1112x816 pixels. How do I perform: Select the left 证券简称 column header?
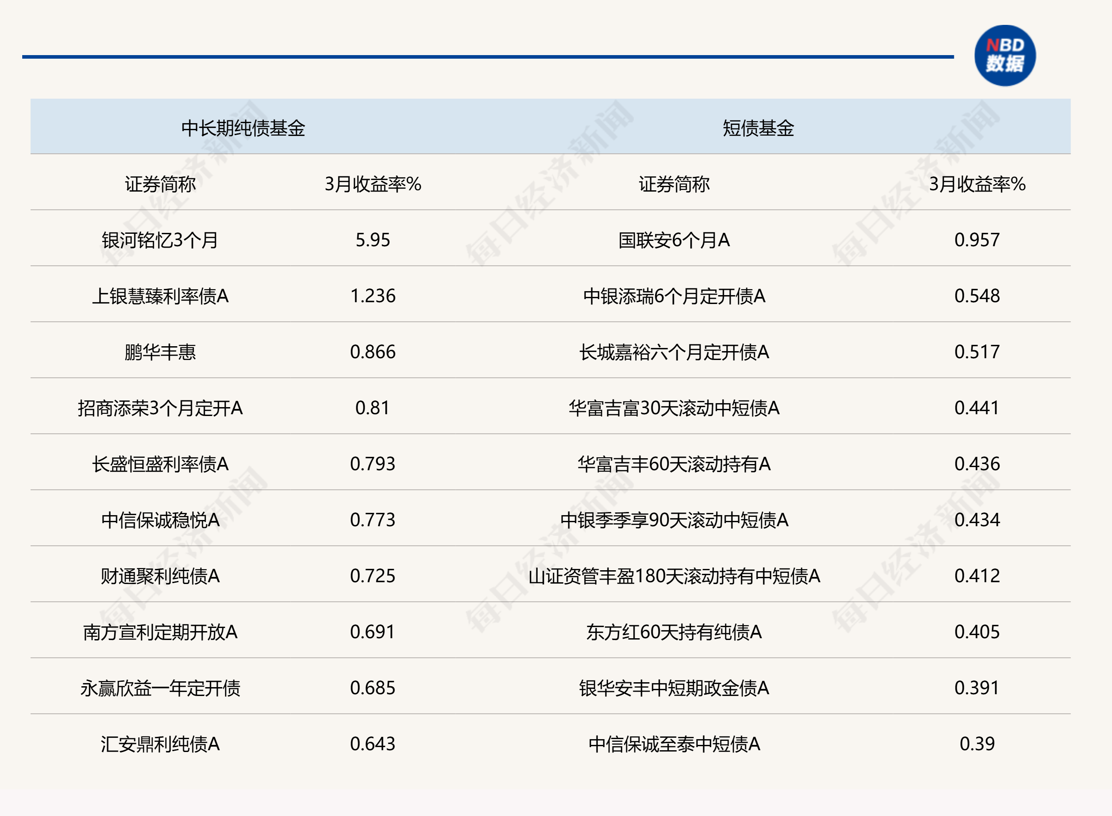[160, 184]
